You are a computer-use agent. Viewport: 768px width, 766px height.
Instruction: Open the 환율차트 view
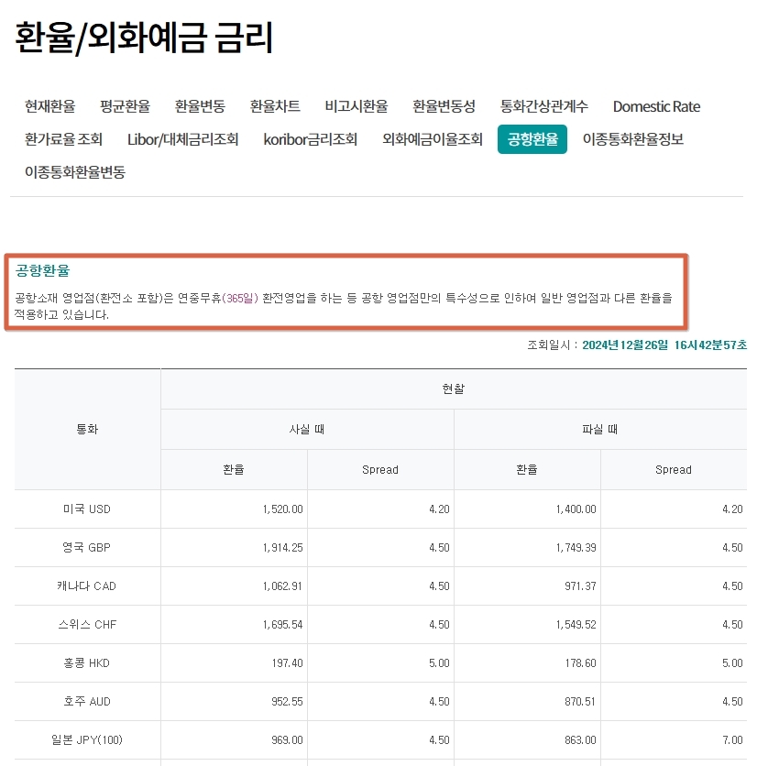(273, 106)
